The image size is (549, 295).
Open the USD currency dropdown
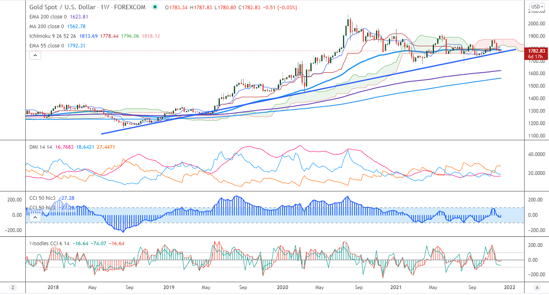pos(537,7)
